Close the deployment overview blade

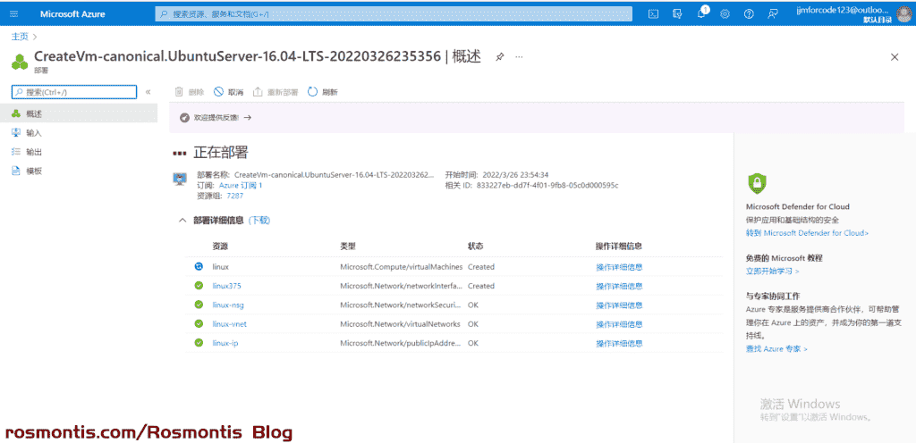coord(895,56)
